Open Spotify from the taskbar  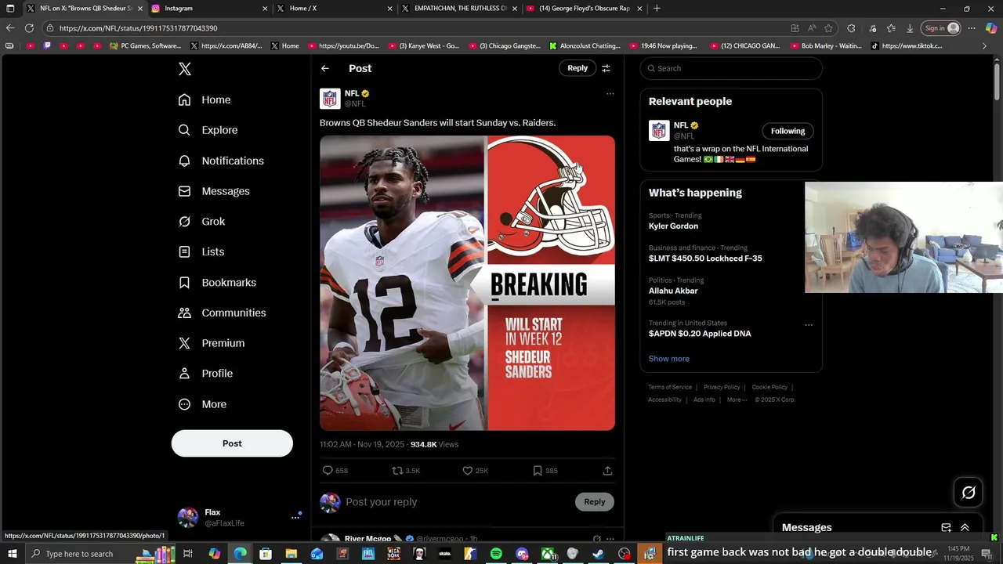click(496, 554)
